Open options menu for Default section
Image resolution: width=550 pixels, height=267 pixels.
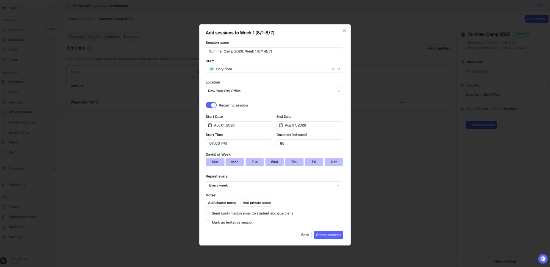pos(402,86)
